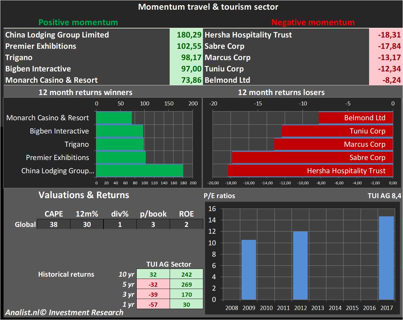Click the 2017 P/E ratio bar
403x320 pixels.
[386, 258]
